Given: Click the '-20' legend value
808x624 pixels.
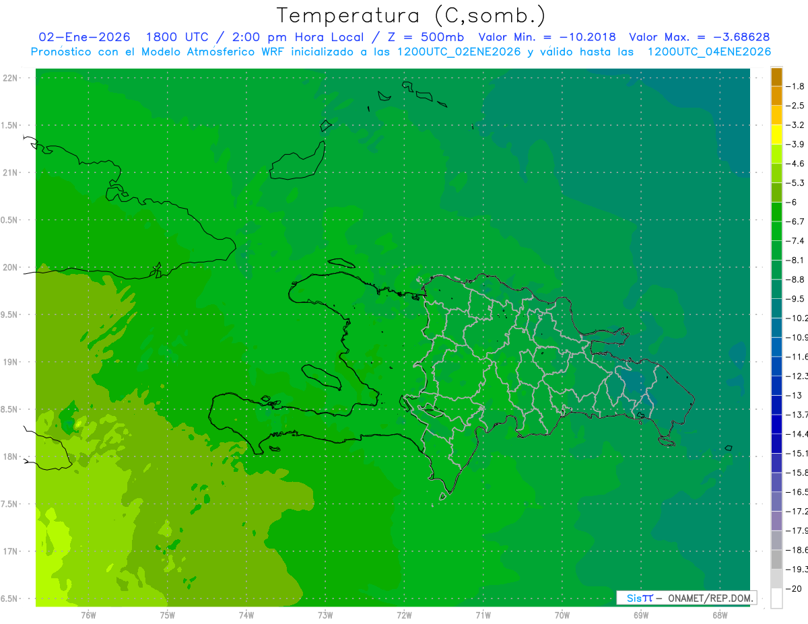Looking at the screenshot, I should tap(794, 588).
